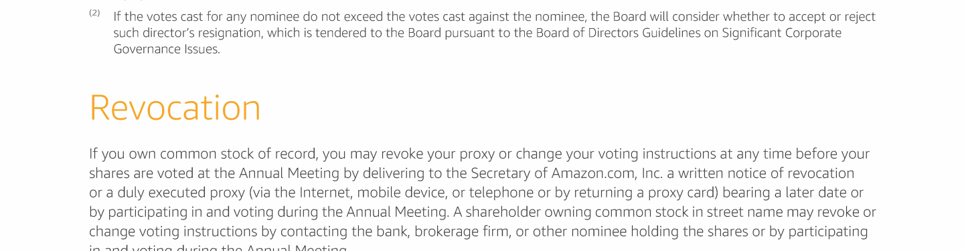Select the word Secretary in the paragraph
Screen dimensions: 964x251
(499, 173)
